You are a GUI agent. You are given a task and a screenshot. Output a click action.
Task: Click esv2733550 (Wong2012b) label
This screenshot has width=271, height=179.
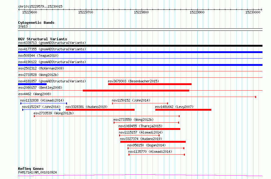click(133, 120)
